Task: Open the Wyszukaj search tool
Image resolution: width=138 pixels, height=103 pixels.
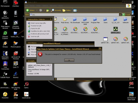Action: (x=56, y=10)
